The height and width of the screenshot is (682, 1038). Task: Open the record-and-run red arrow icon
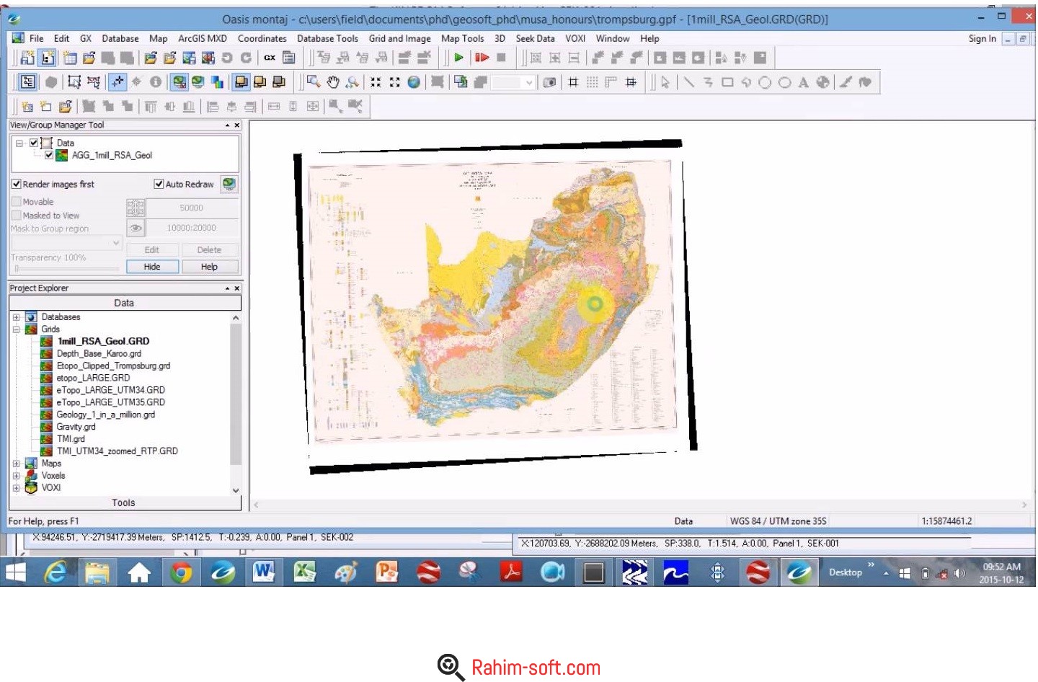[482, 58]
